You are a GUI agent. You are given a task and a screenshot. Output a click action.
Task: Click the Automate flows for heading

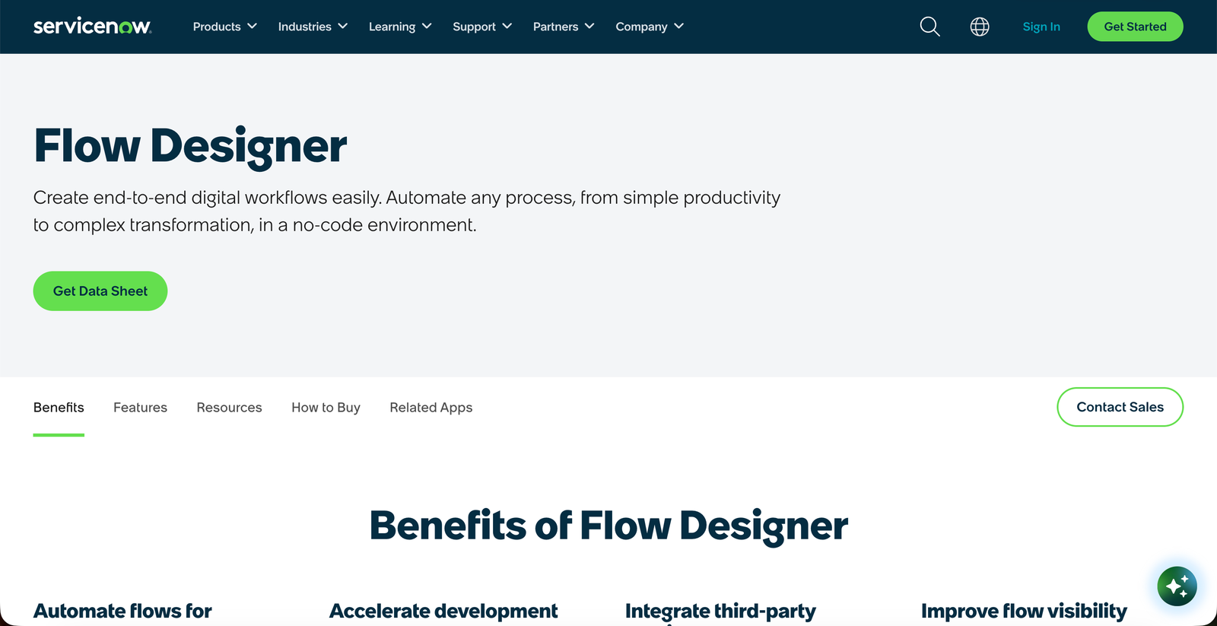pos(122,611)
